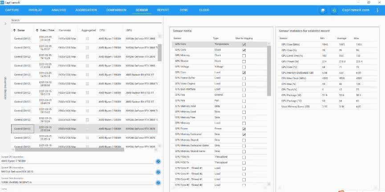Edit the custom CPU description field

pyautogui.click(x=77, y=161)
